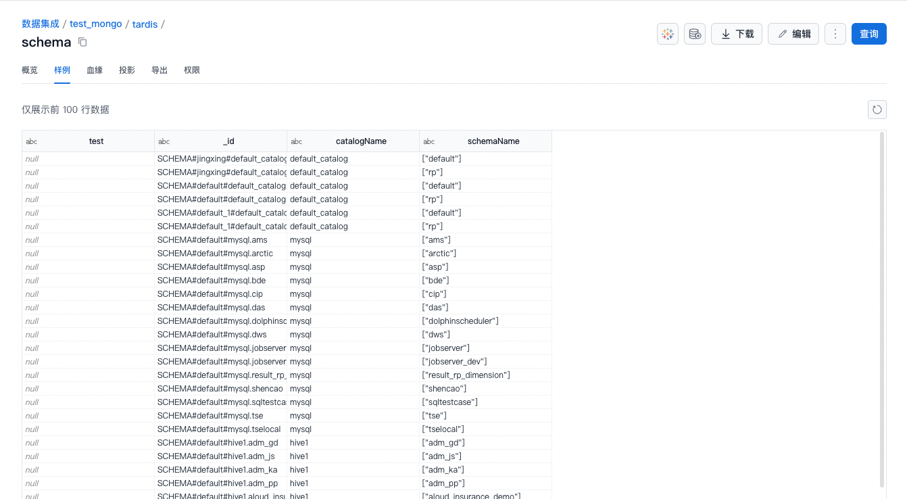Click the 下载 download button
Image resolution: width=907 pixels, height=499 pixels.
click(737, 34)
